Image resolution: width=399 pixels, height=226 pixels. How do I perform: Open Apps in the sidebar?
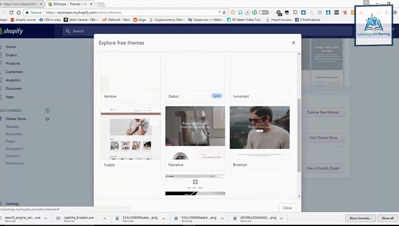10,97
